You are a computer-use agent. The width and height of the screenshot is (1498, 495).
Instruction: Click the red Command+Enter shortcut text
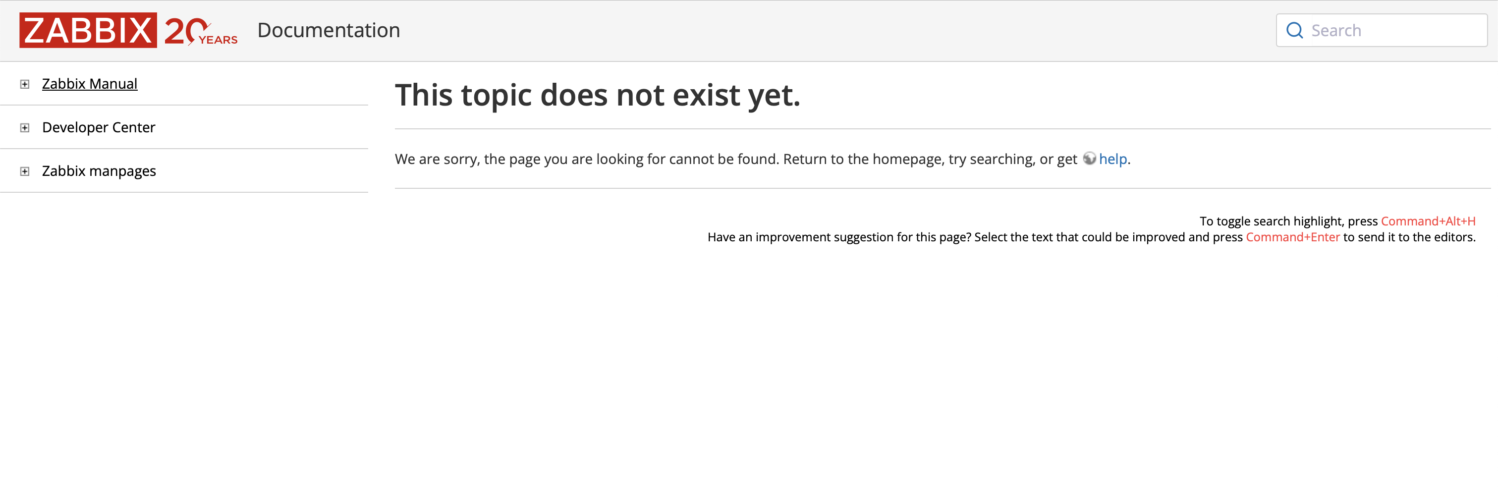point(1293,237)
